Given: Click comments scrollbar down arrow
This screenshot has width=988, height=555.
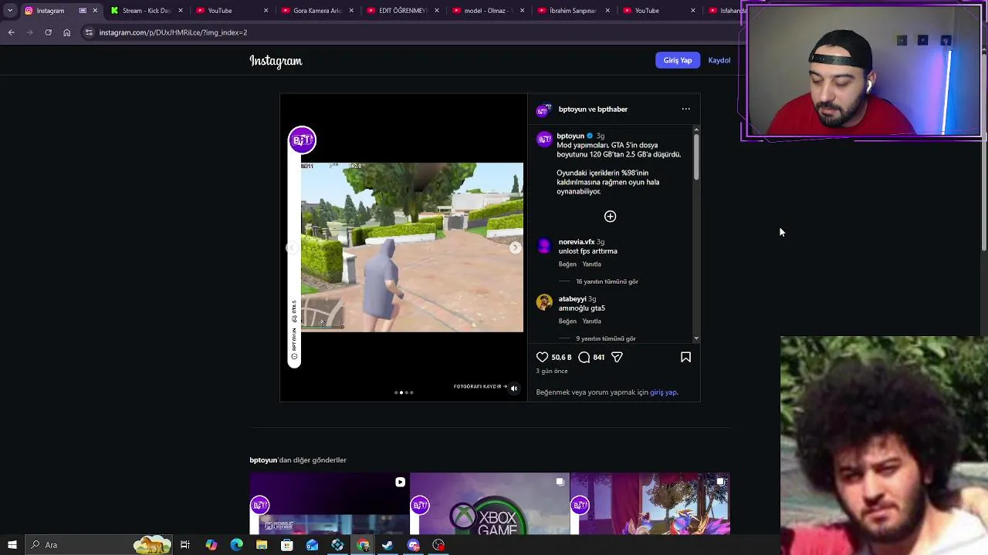Looking at the screenshot, I should [x=696, y=338].
